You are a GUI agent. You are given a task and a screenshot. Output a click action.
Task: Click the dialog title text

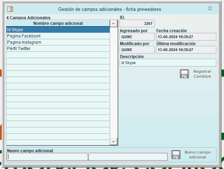(110, 9)
